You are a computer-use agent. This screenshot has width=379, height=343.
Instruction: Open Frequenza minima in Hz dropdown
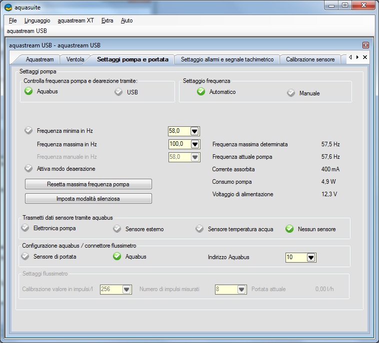(x=195, y=131)
